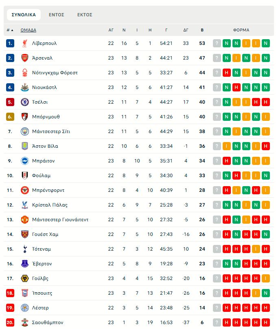Click Southampton's last red H form badge
The height and width of the screenshot is (329, 276).
[266, 322]
